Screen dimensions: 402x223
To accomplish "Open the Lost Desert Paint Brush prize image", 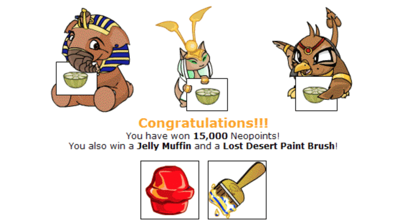I will (x=237, y=190).
